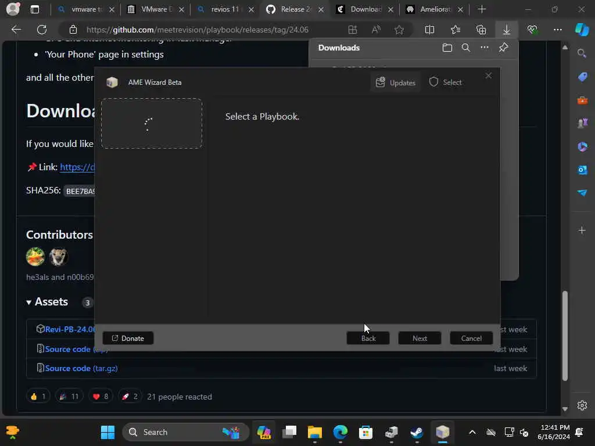Open more options in Downloads panel
Screen dimensions: 595x446
(485, 48)
